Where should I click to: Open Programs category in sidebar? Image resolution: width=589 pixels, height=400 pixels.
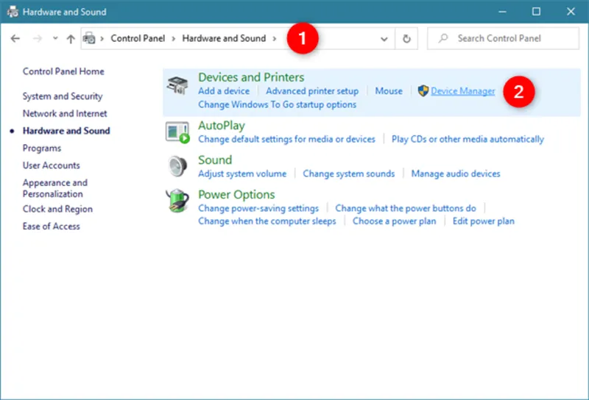[42, 149]
